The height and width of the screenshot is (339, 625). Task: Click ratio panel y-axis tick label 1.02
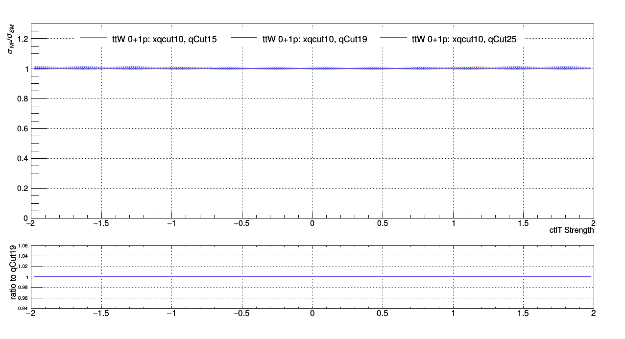click(x=24, y=266)
